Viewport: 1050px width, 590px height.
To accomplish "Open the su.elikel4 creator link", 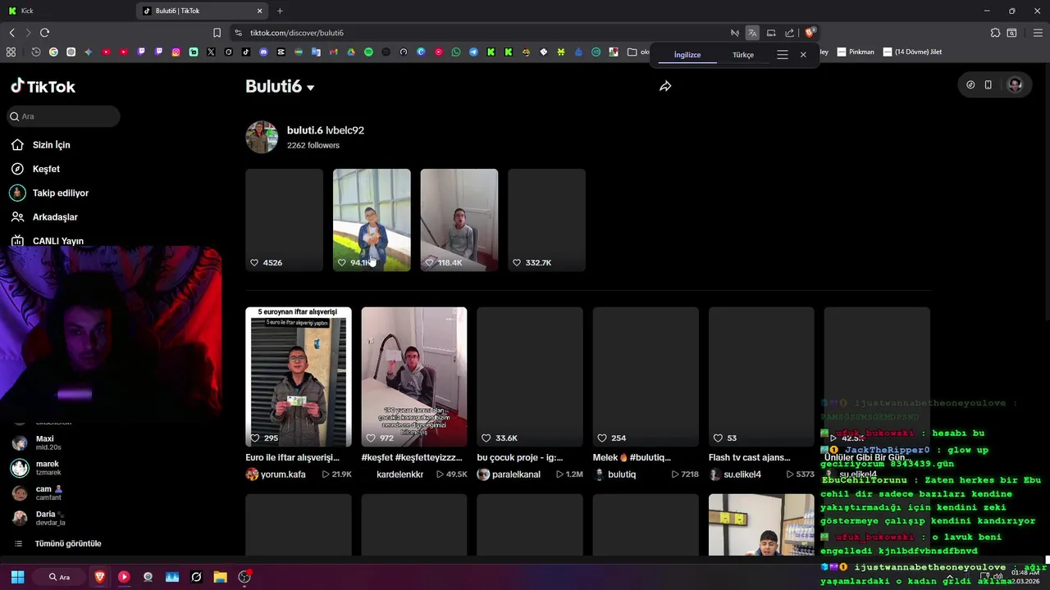I will pyautogui.click(x=742, y=474).
